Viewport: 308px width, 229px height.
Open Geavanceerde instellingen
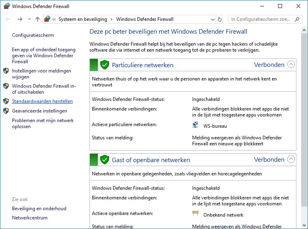click(40, 111)
